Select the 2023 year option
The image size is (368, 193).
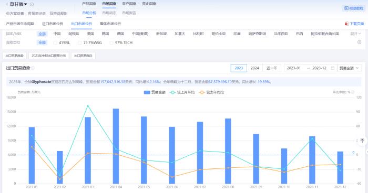pos(239,68)
